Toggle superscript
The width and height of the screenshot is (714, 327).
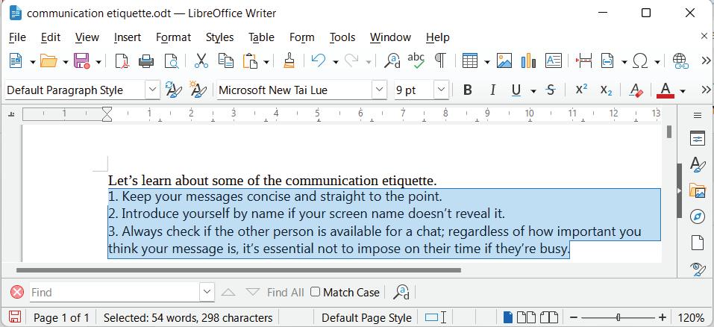(x=581, y=90)
